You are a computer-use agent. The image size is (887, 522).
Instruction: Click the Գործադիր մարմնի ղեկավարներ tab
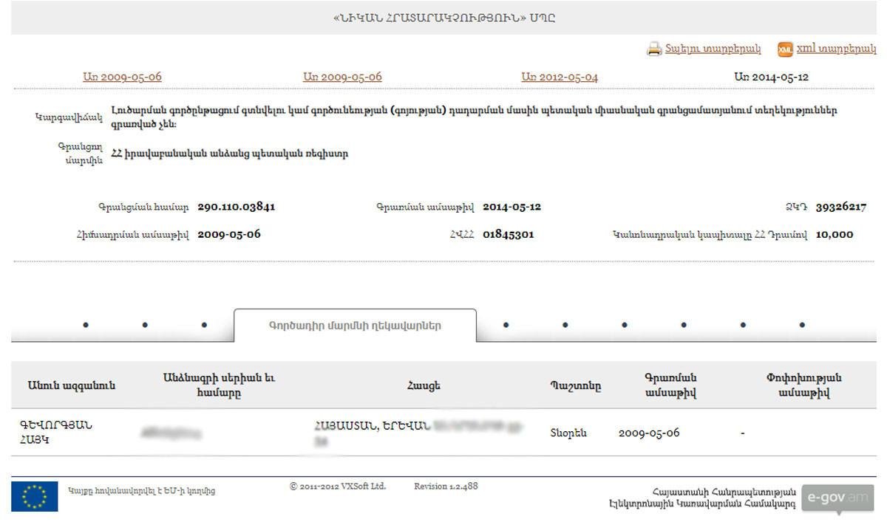(355, 326)
